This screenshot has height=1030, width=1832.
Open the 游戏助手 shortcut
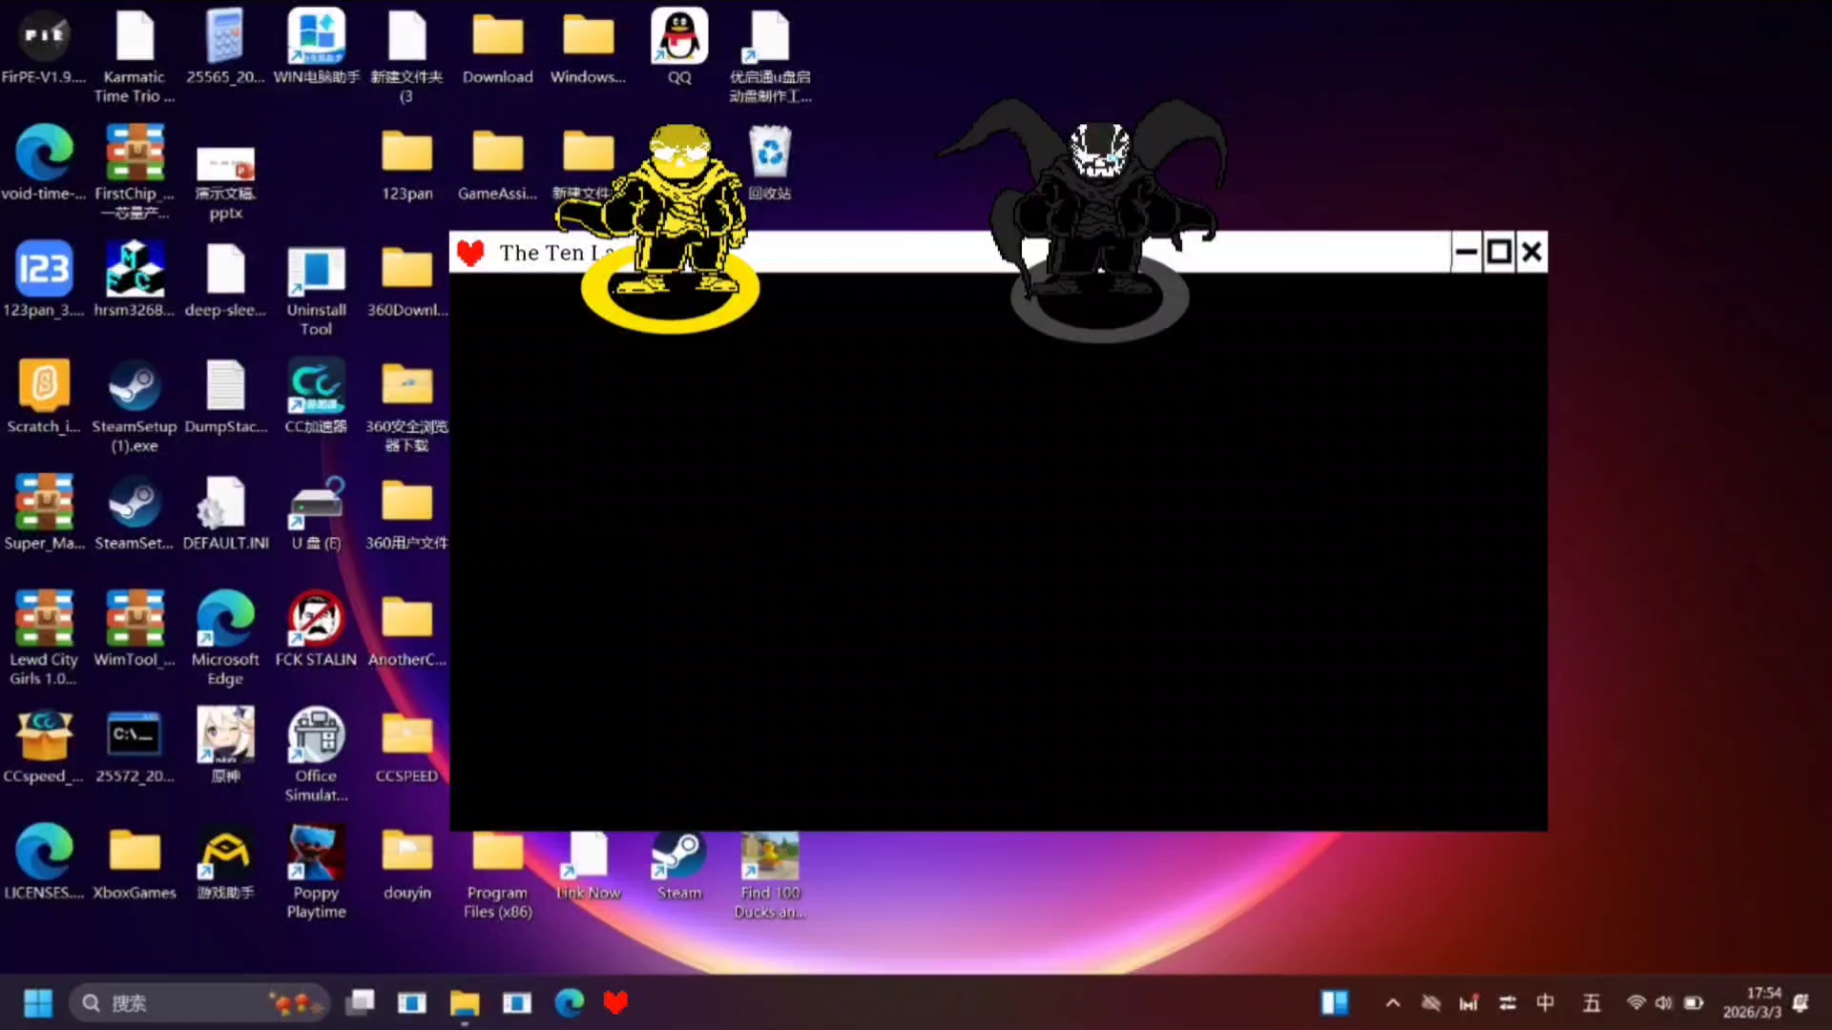[x=225, y=852]
